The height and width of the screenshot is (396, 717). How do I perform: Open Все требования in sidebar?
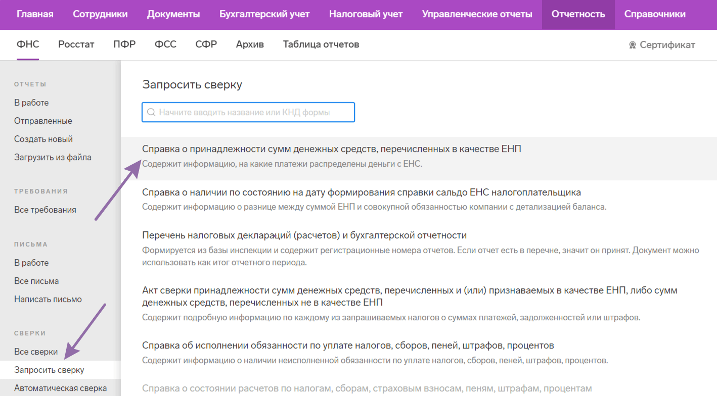point(45,210)
